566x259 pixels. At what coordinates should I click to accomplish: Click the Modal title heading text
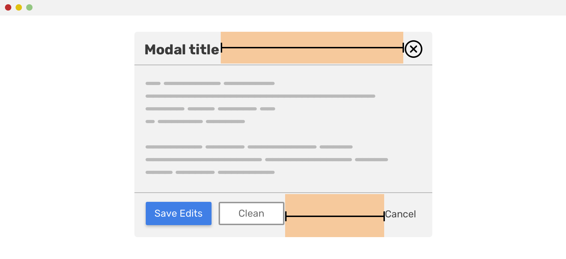coord(182,49)
